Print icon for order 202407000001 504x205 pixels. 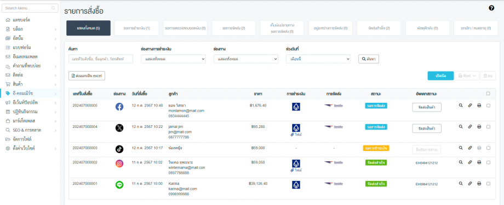479,184
